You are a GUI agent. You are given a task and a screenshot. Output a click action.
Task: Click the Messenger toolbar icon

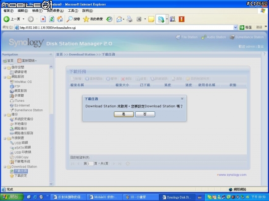(161, 19)
